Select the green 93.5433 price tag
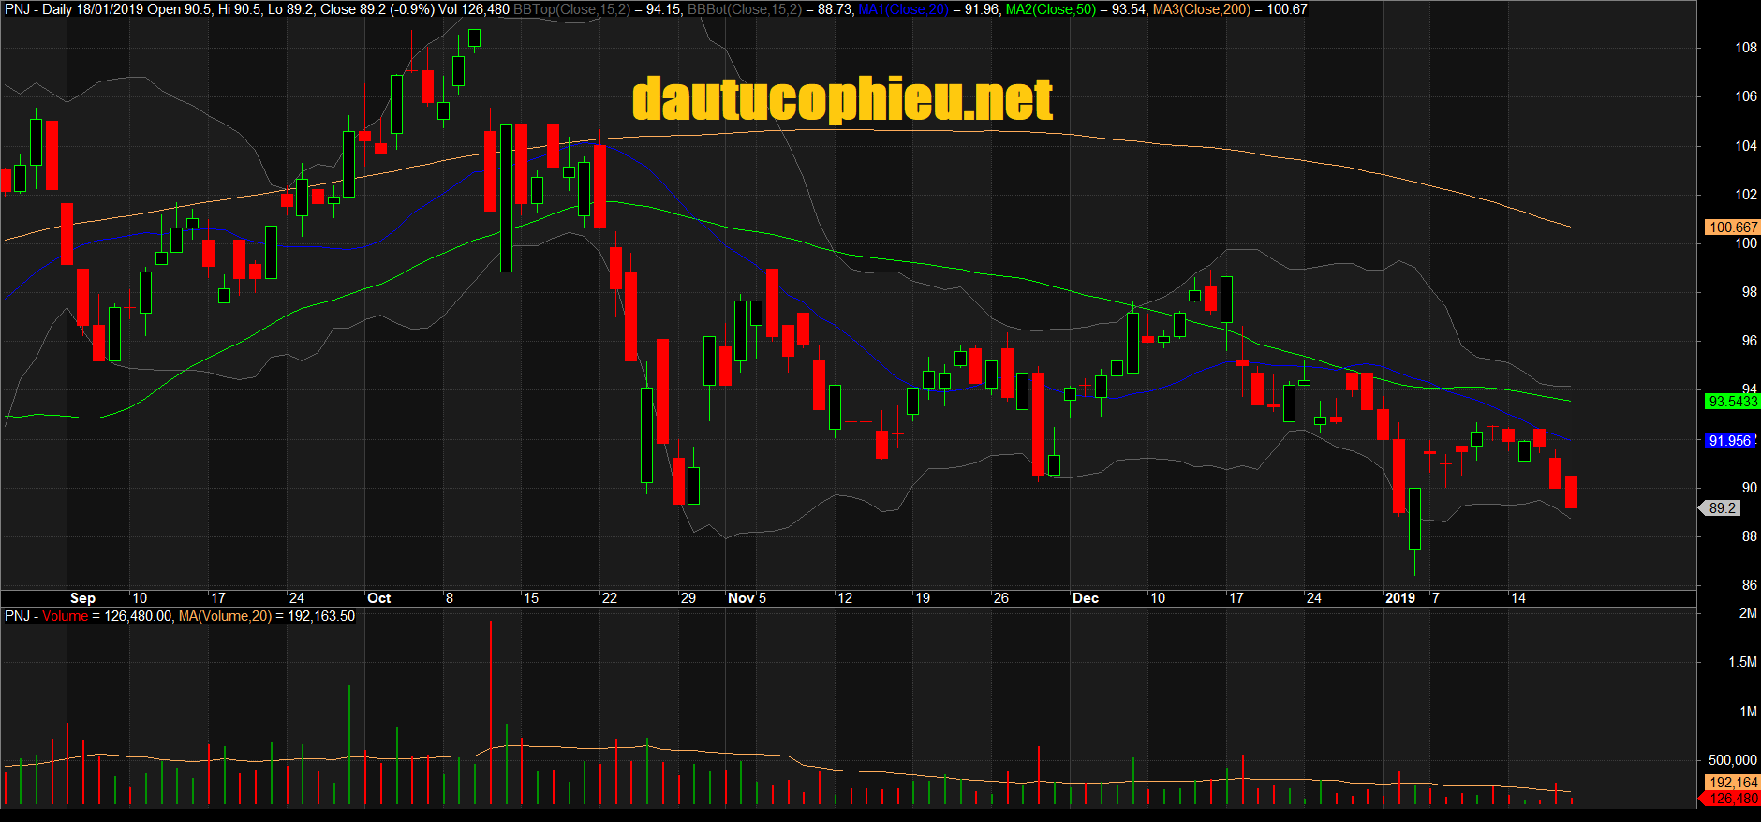This screenshot has width=1761, height=822. pos(1733,402)
